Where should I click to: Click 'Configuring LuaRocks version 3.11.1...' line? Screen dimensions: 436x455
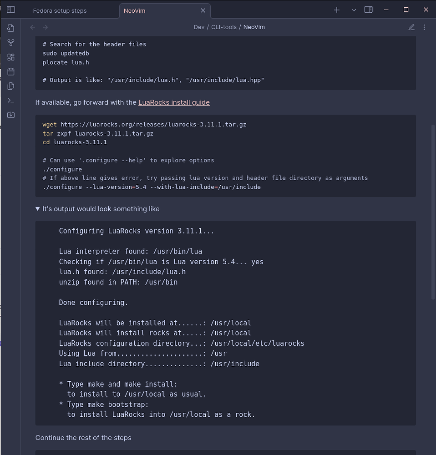tap(137, 231)
